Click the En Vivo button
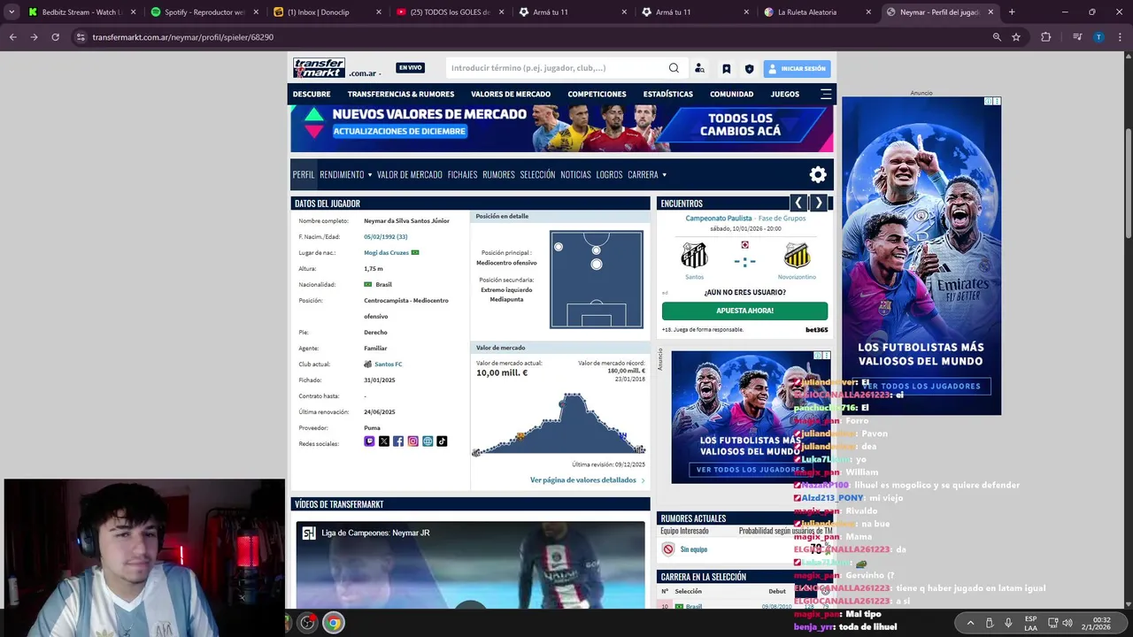This screenshot has width=1133, height=637. point(410,68)
